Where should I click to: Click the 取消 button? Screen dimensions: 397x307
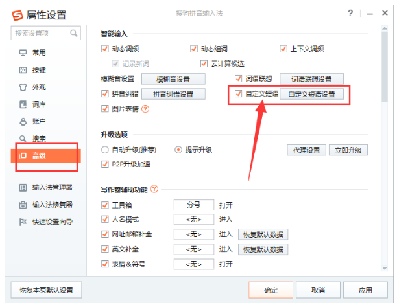pyautogui.click(x=318, y=290)
